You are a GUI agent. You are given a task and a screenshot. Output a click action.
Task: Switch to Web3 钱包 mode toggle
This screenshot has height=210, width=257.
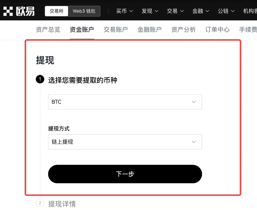tap(84, 11)
